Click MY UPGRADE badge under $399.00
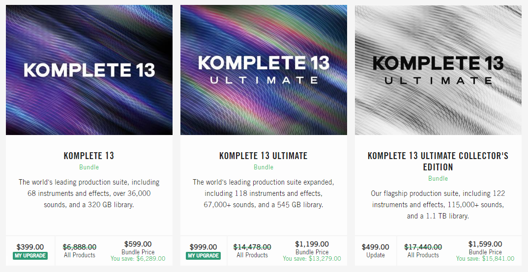528x272 pixels. (30, 256)
